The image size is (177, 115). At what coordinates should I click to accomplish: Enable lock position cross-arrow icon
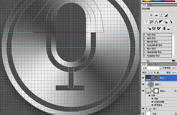click(155, 72)
